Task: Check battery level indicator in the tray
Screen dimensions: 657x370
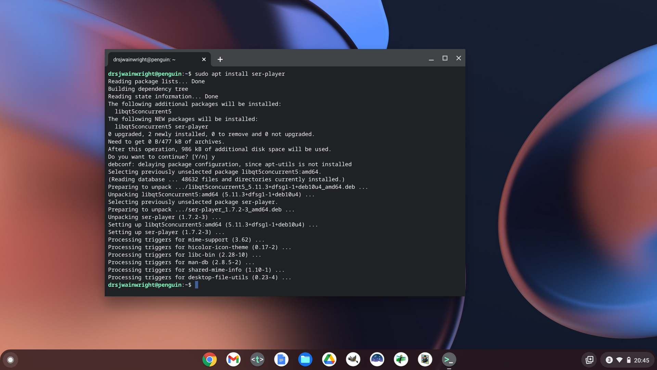Action: point(629,359)
